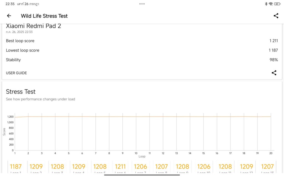Click the "Best loop score" label

pos(20,41)
